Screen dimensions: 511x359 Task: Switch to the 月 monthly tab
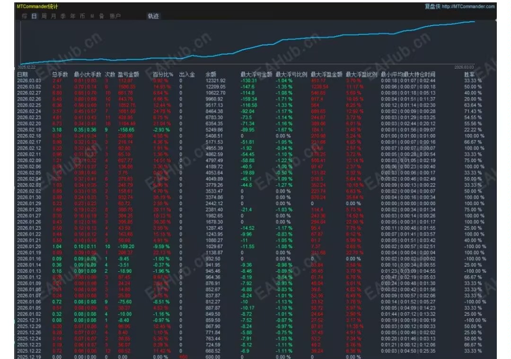pos(53,16)
